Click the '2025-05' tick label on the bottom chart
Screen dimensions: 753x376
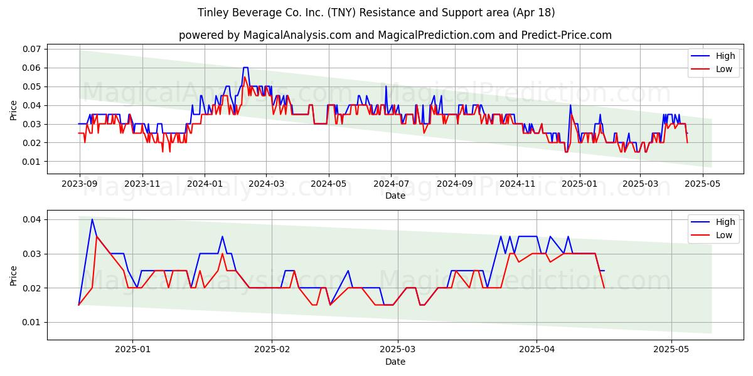[x=671, y=350]
